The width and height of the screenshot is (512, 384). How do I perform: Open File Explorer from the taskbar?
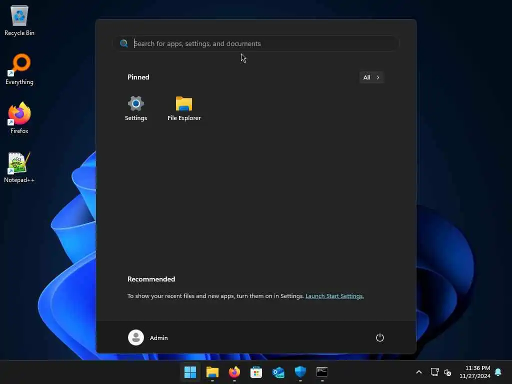tap(212, 372)
